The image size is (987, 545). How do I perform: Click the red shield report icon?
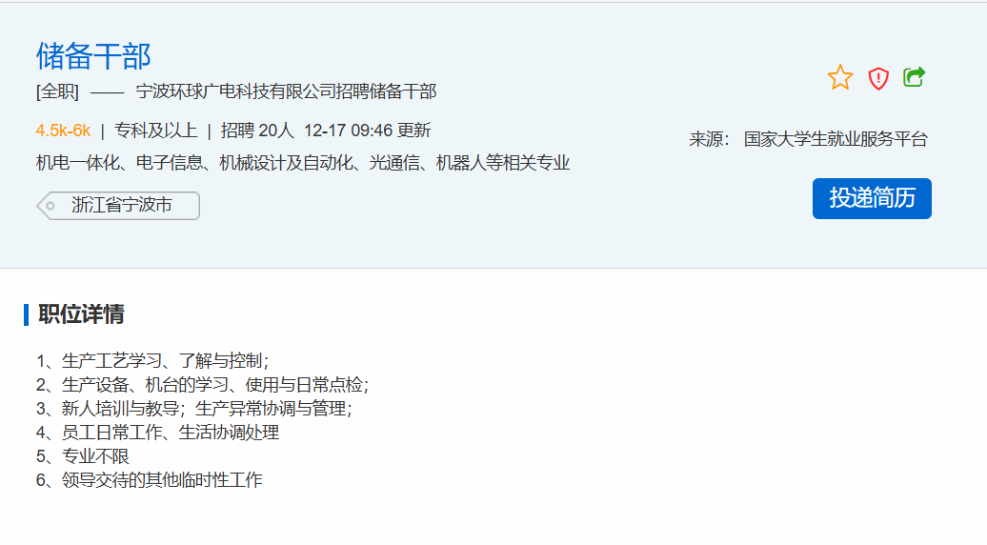878,78
